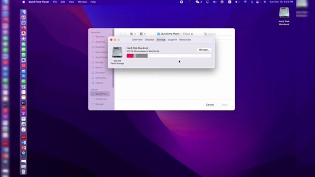Switch to the Displays tab

(150, 40)
